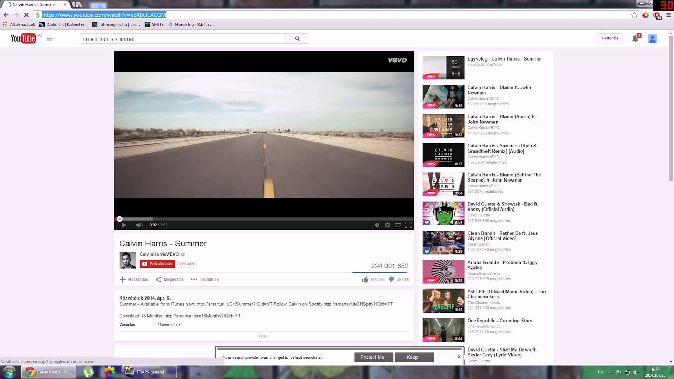
Task: Mute the video via the speaker icon
Action: click(139, 225)
